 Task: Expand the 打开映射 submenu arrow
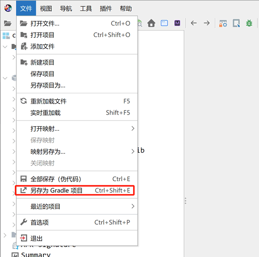click(x=133, y=128)
